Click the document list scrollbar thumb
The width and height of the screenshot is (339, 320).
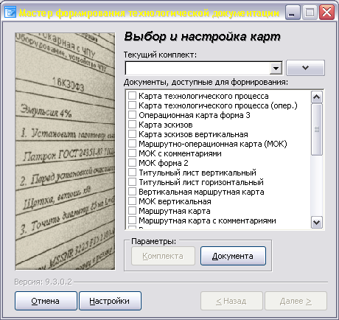tap(317, 129)
